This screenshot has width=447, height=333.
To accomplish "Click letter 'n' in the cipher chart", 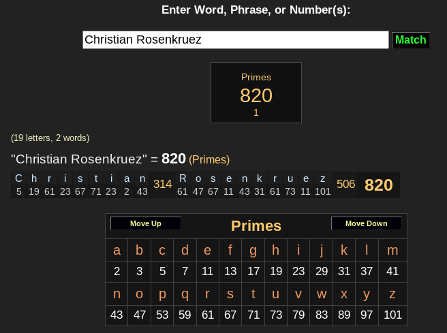I will pos(117,294).
